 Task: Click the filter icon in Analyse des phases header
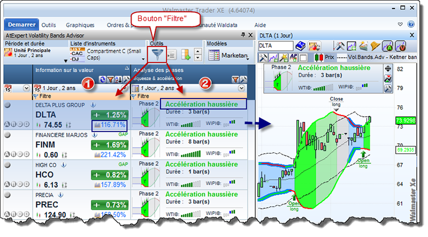coord(235,80)
